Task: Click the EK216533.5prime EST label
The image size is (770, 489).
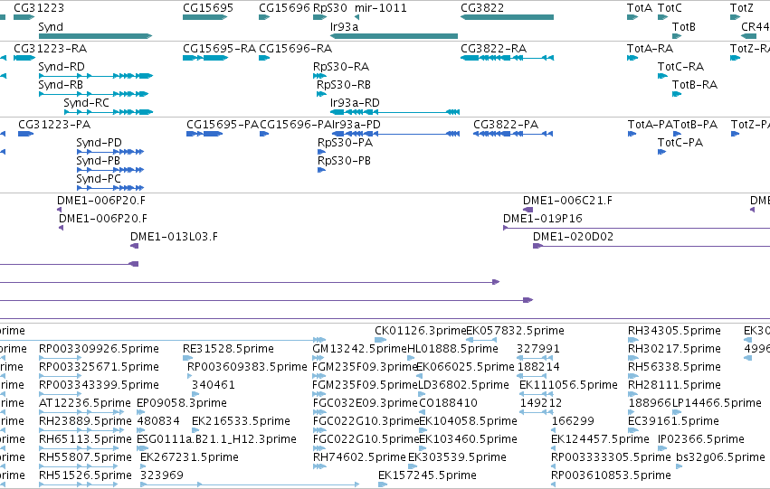Action: tap(241, 421)
